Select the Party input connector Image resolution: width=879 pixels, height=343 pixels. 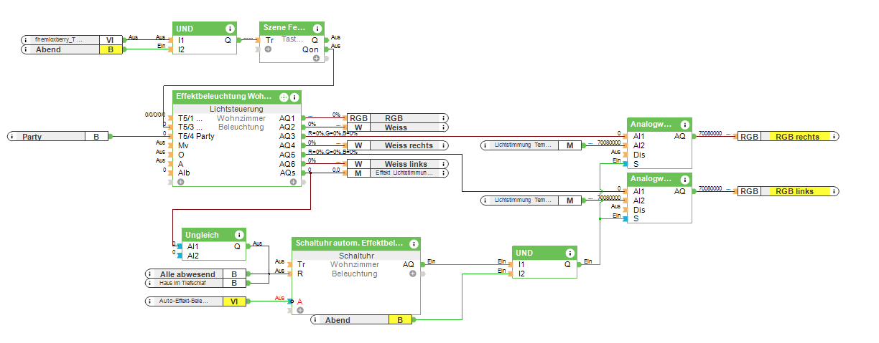pos(59,136)
